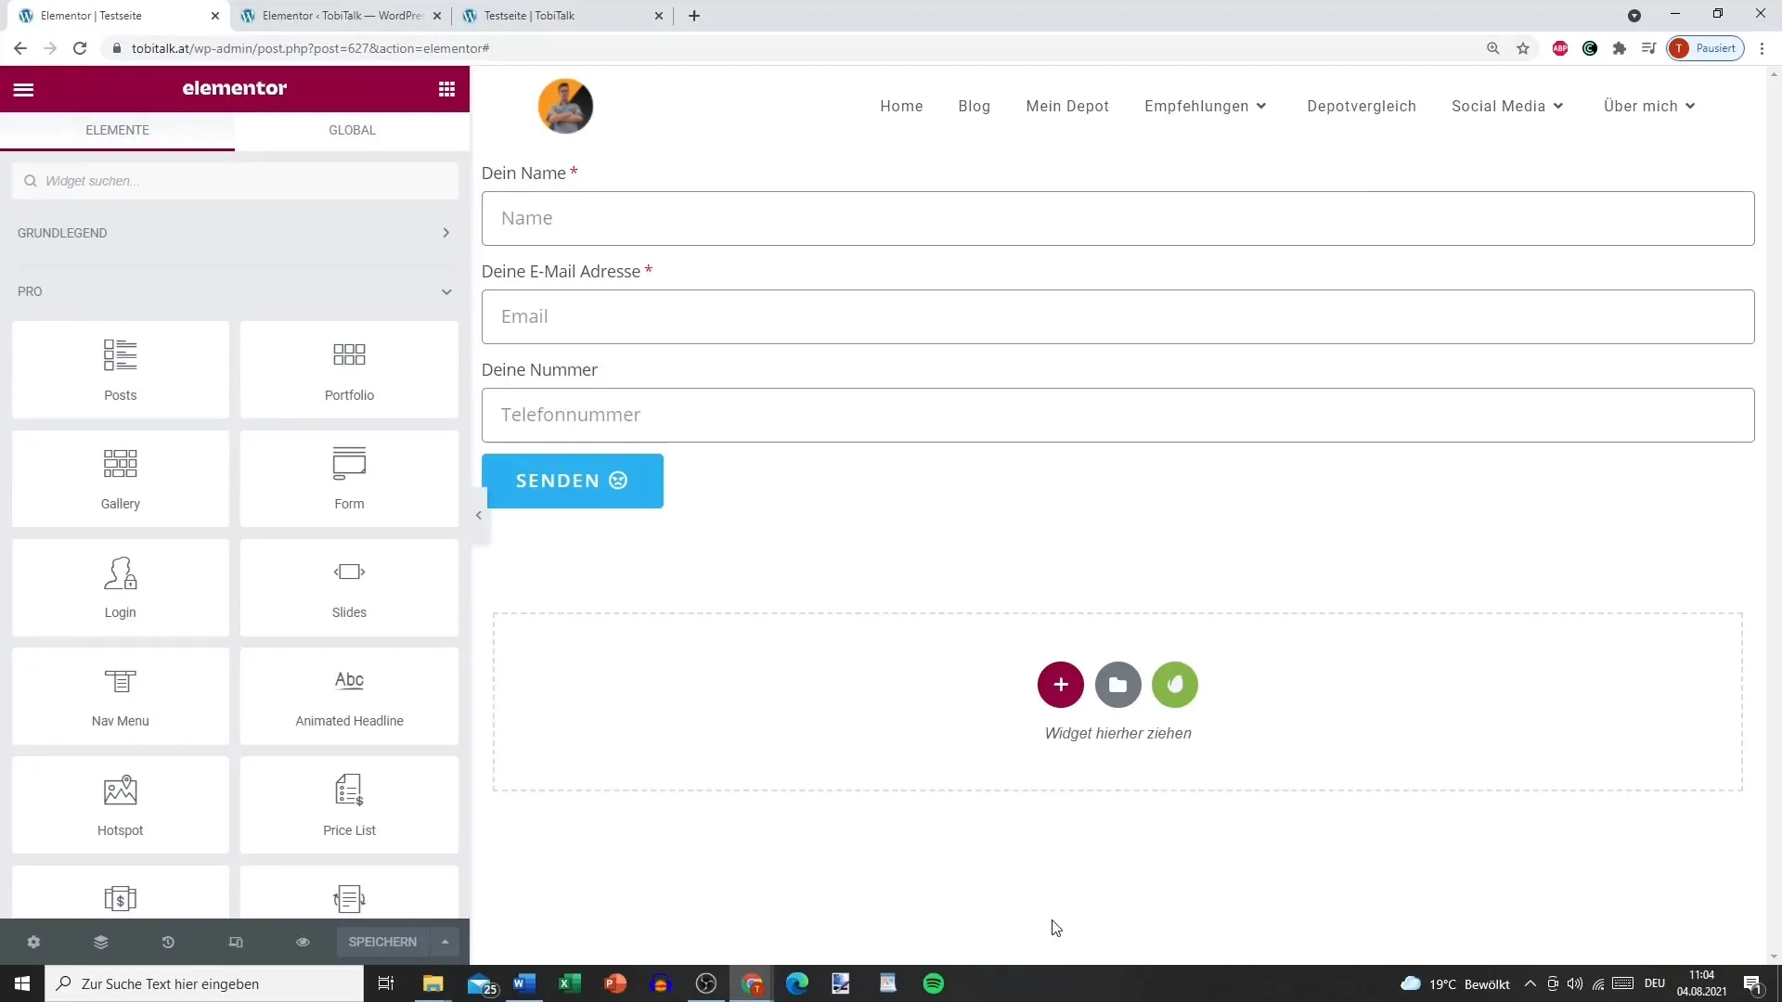Open a new browser tab
This screenshot has width=1782, height=1002.
(694, 16)
